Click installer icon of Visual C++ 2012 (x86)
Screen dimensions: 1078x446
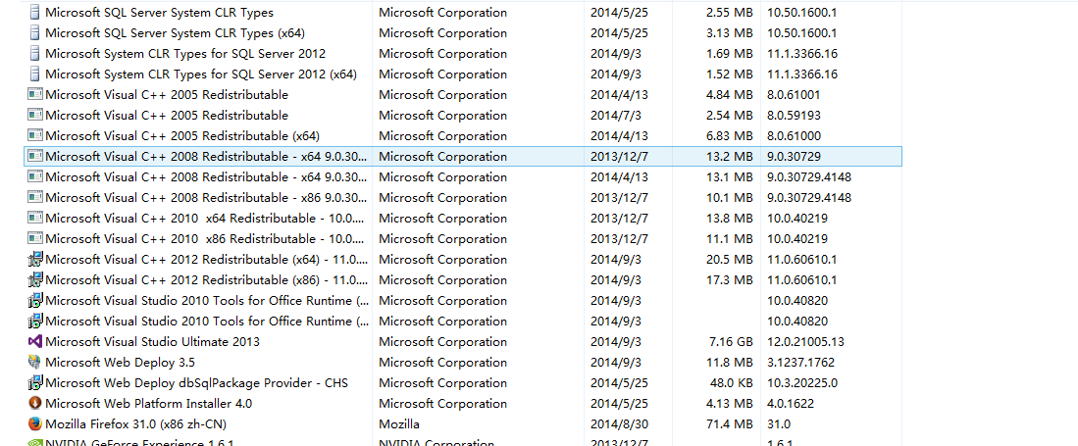click(35, 280)
